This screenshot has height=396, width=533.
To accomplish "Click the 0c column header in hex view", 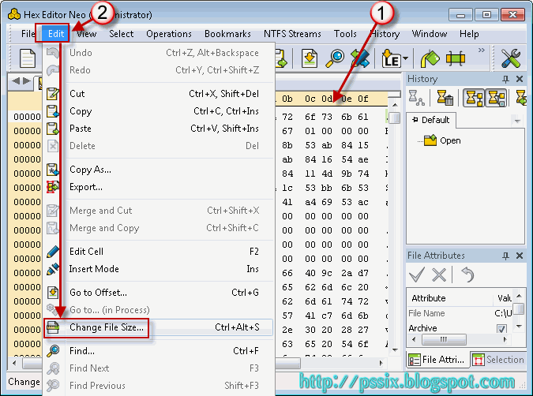I will pos(310,99).
